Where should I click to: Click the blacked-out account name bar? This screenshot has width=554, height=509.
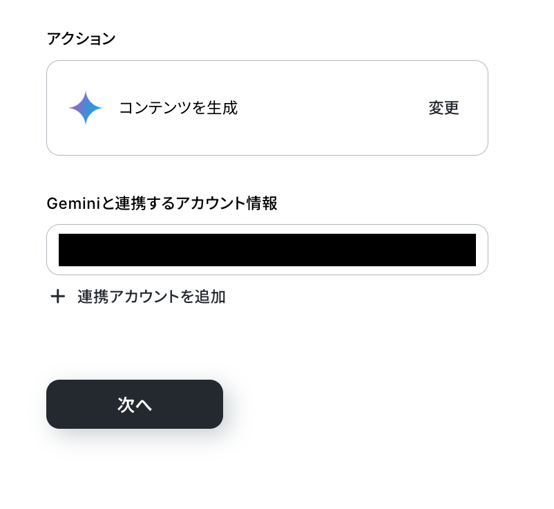pyautogui.click(x=267, y=250)
